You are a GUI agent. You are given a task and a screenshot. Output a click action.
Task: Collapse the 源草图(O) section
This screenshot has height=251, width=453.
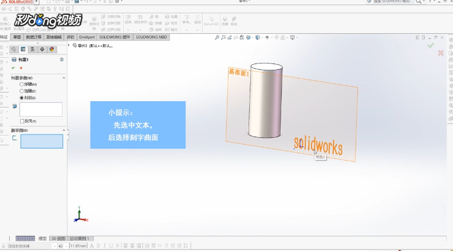64,130
